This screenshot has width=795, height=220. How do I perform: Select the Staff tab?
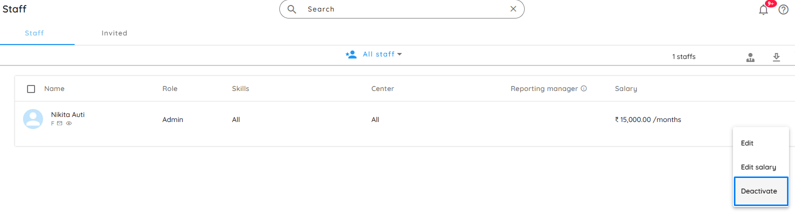[x=35, y=33]
